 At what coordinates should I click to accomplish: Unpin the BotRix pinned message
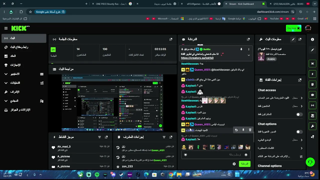point(241,49)
